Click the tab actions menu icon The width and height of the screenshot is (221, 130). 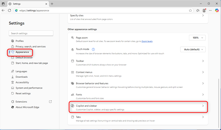click(3, 4)
